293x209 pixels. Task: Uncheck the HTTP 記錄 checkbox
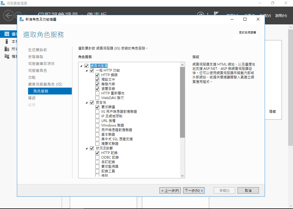coord(97,153)
